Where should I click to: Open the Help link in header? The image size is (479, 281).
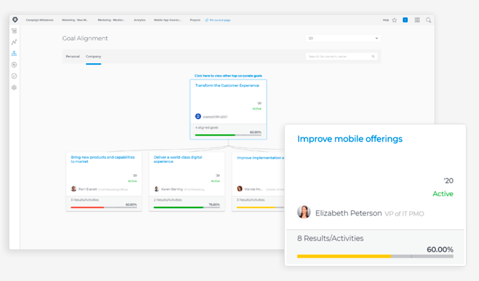pos(386,20)
